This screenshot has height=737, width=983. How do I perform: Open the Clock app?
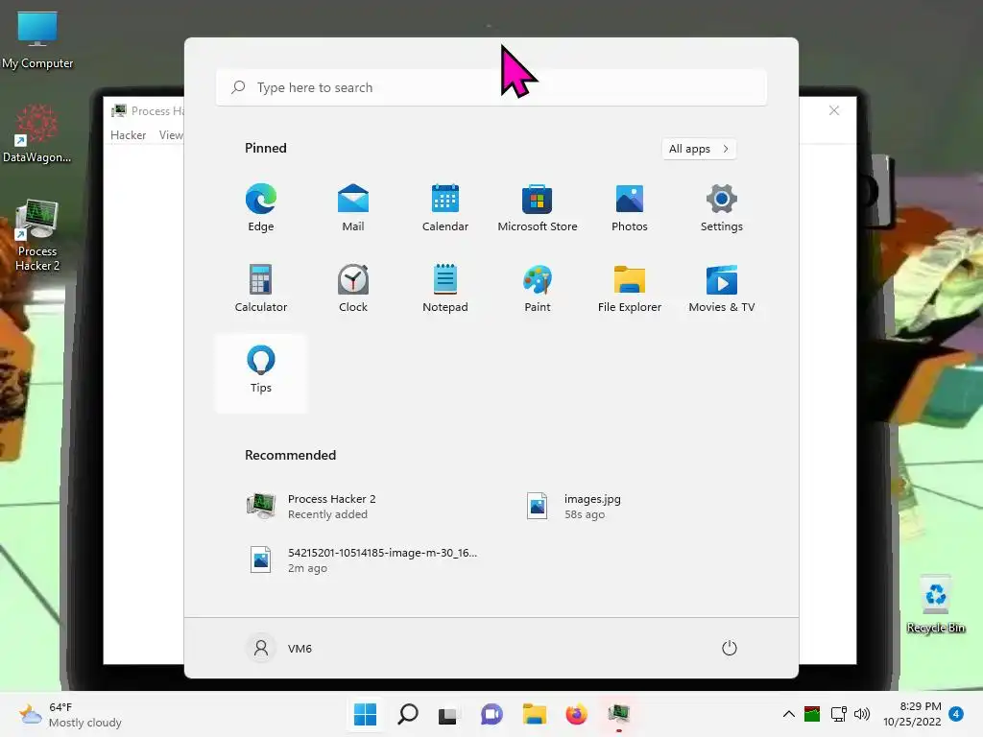point(353,288)
